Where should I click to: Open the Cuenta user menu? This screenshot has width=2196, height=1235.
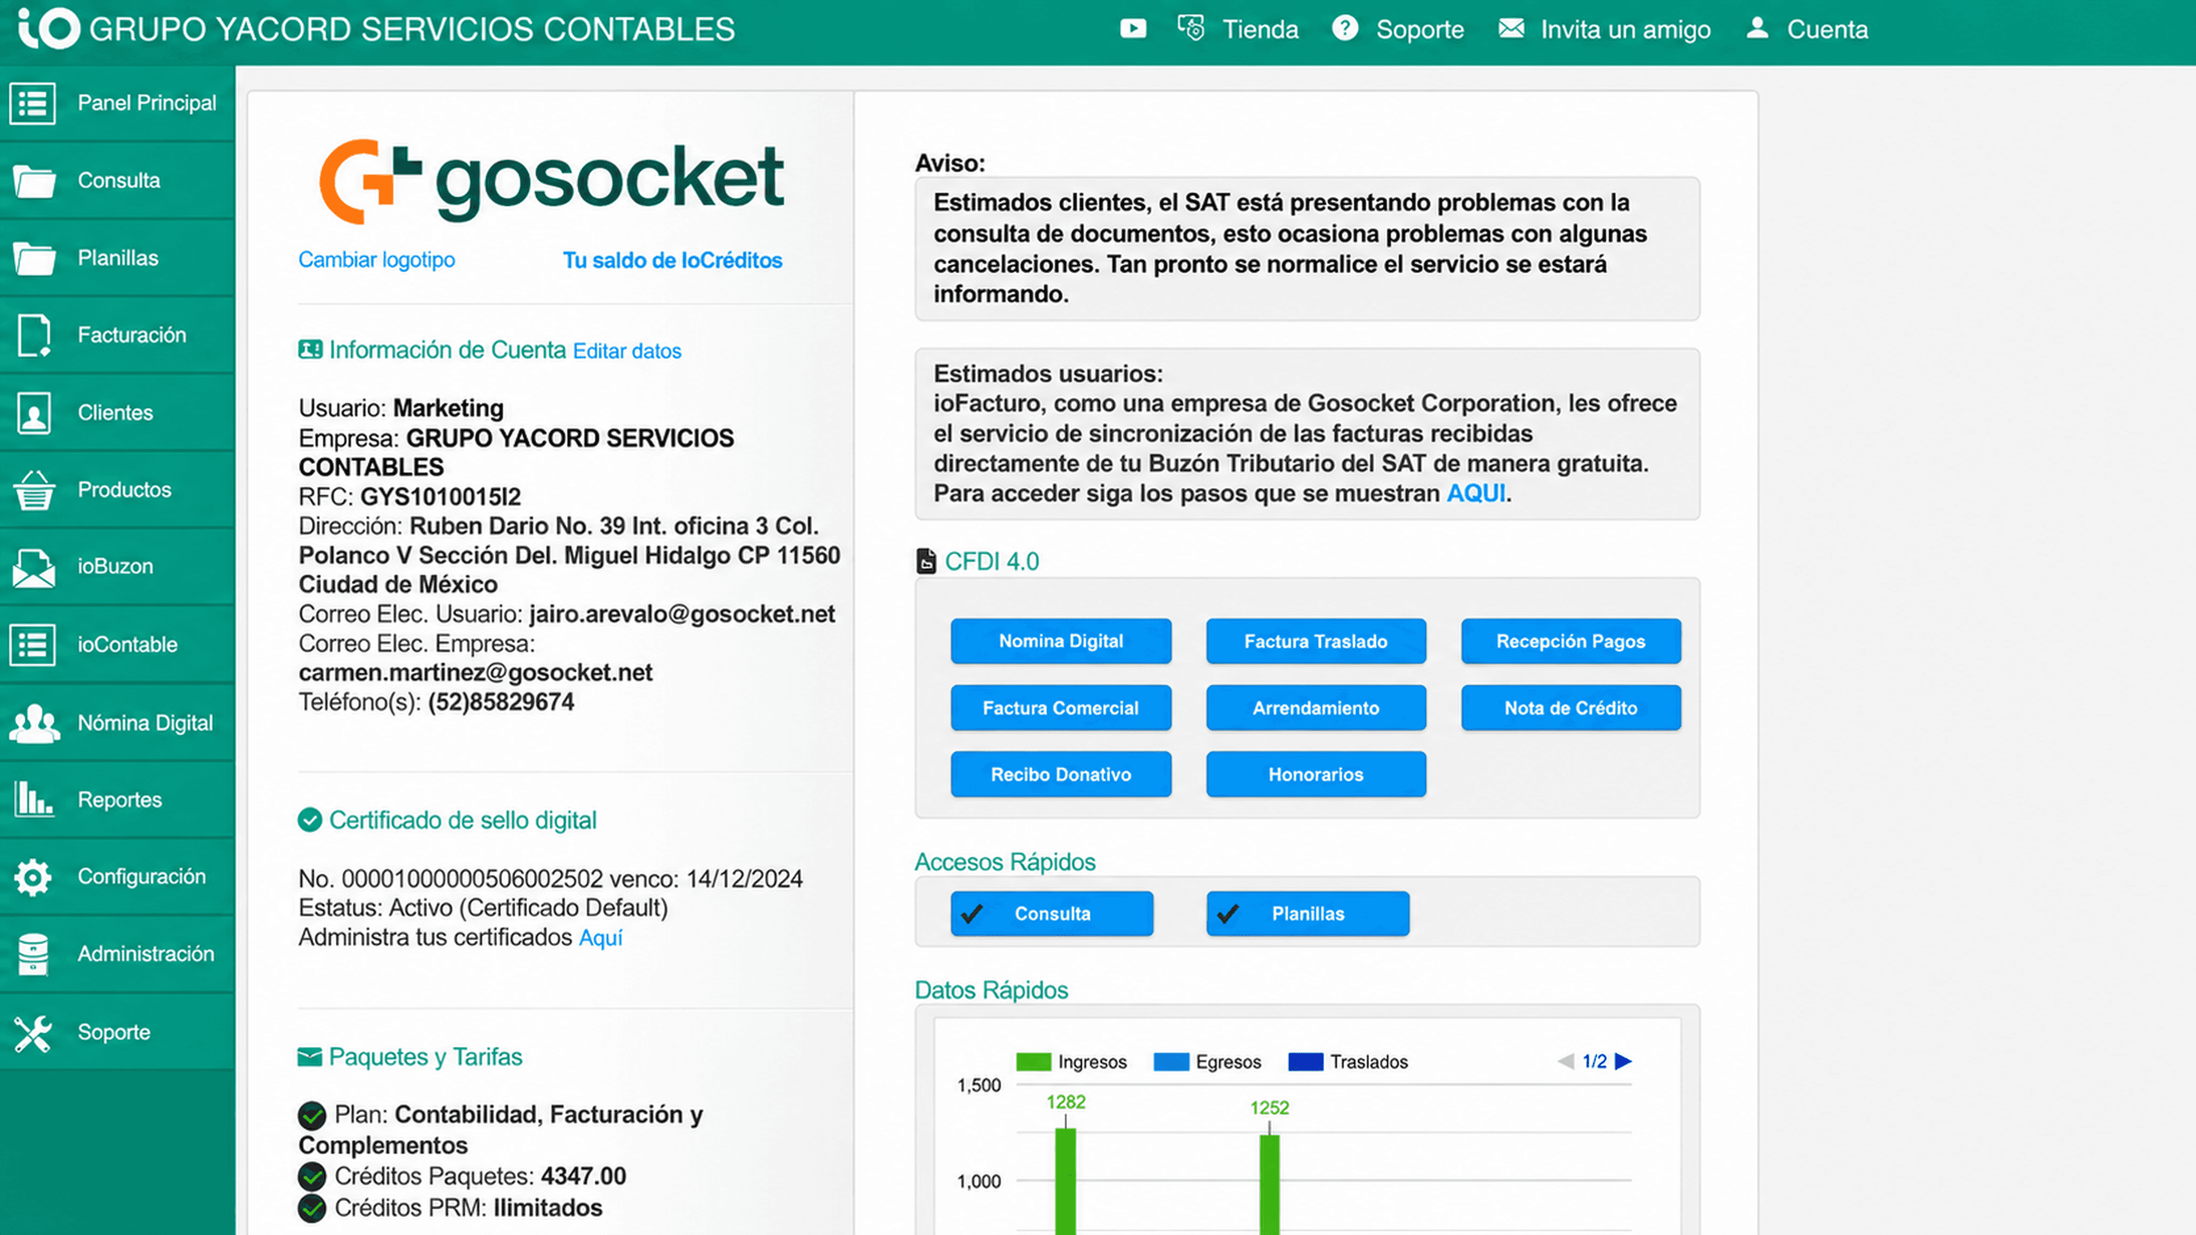pos(1807,29)
